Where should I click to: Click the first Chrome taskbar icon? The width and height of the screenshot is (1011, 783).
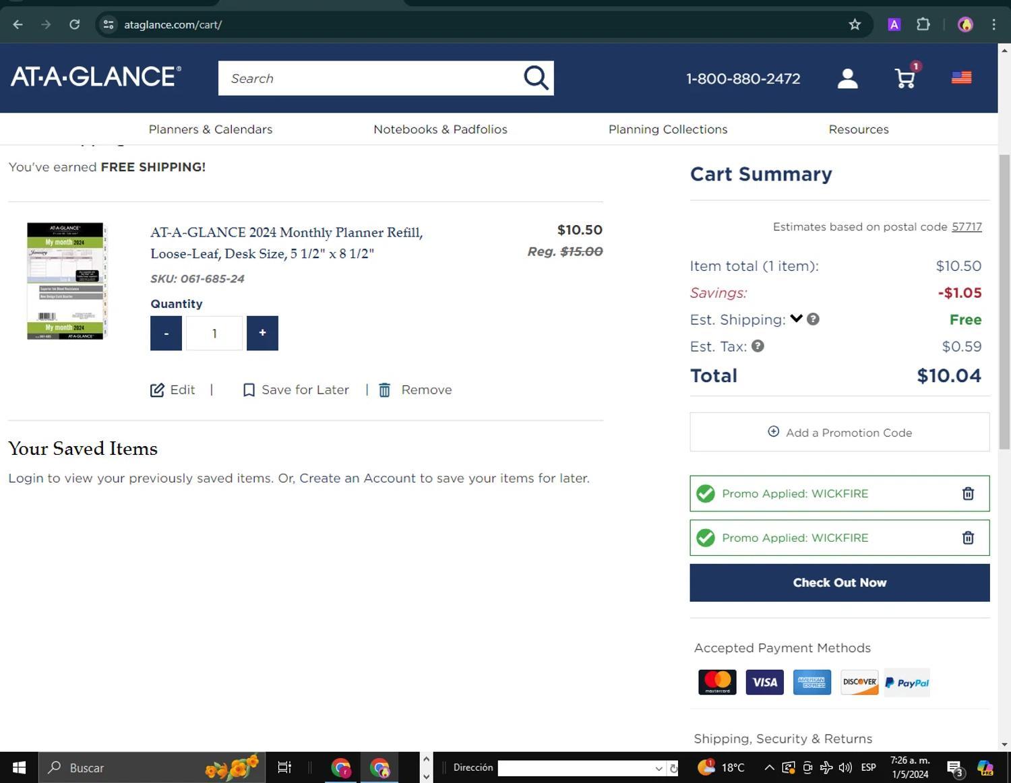341,768
